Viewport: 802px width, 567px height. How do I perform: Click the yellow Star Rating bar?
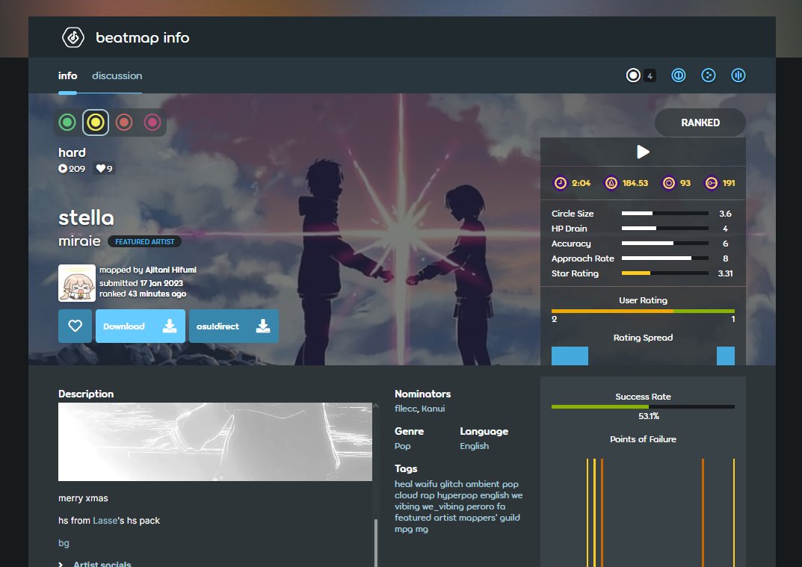click(x=665, y=273)
